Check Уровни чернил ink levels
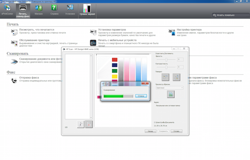 click(87, 10)
